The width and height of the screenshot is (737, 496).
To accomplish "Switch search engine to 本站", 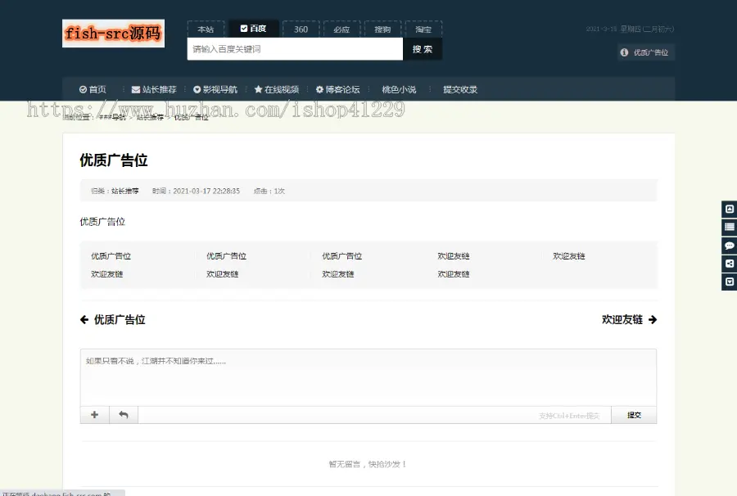I will [206, 29].
